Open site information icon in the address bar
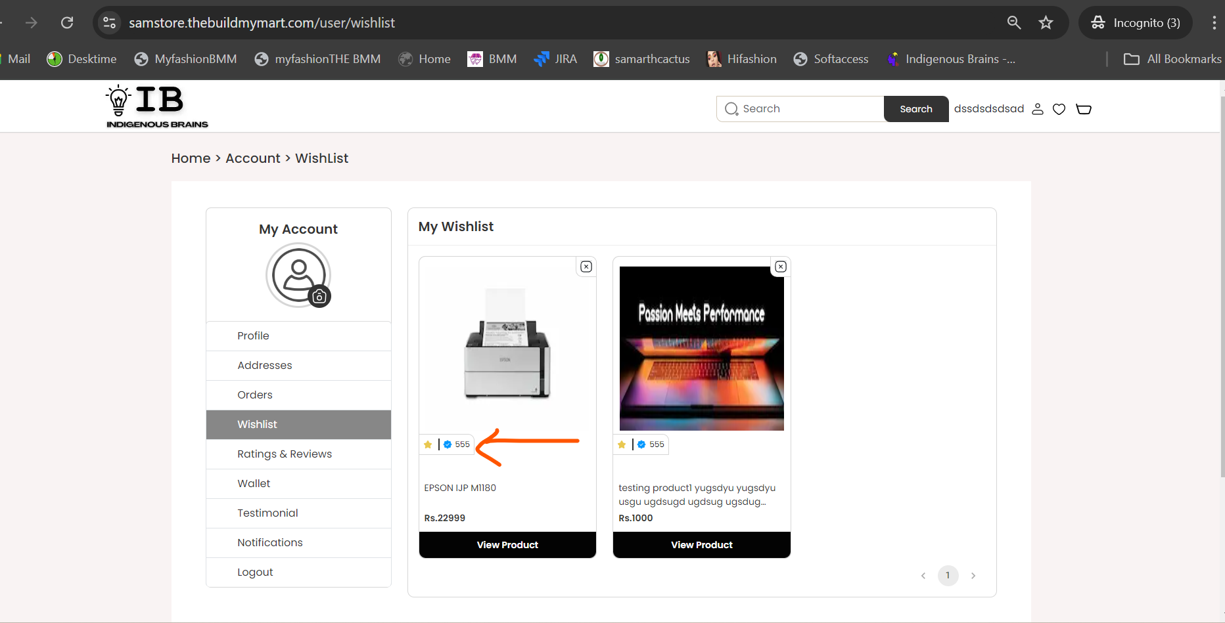 coord(110,23)
